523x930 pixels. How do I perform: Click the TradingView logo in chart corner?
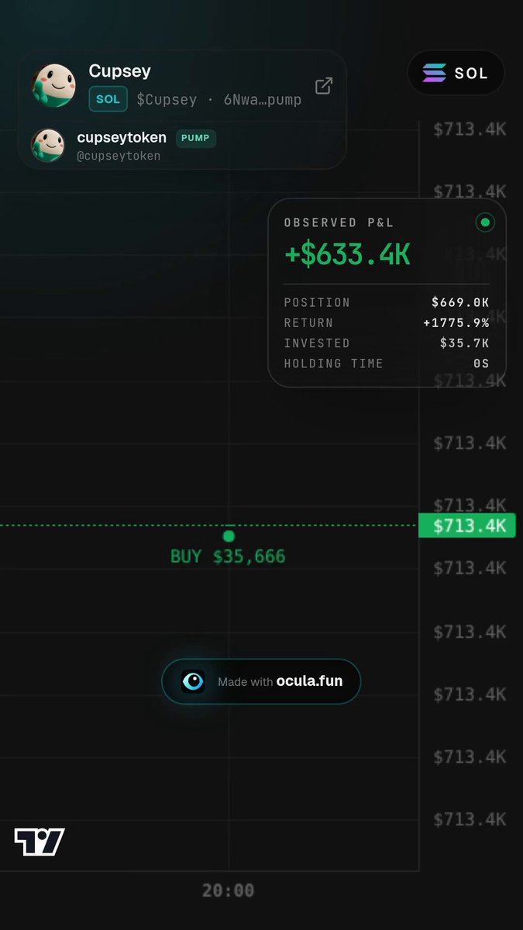39,842
